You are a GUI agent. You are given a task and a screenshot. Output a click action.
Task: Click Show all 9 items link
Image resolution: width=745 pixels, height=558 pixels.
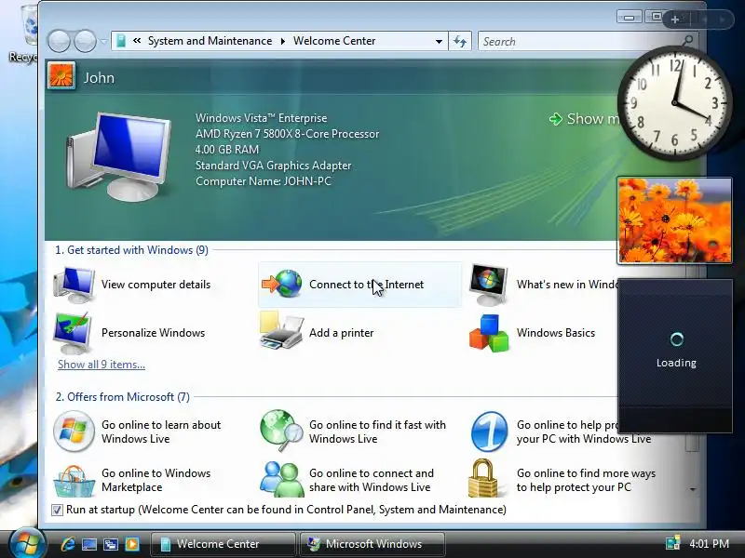click(102, 365)
